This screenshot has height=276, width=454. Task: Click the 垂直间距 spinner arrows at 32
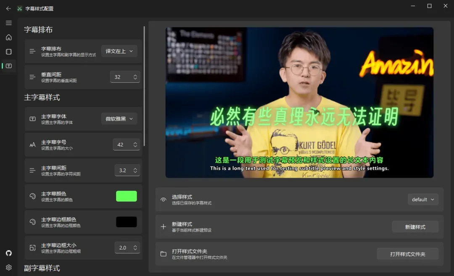coord(135,77)
